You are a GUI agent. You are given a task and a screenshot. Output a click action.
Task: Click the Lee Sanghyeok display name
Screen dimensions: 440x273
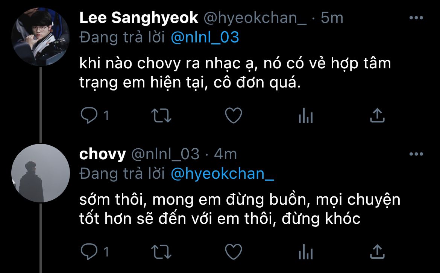[x=138, y=18]
